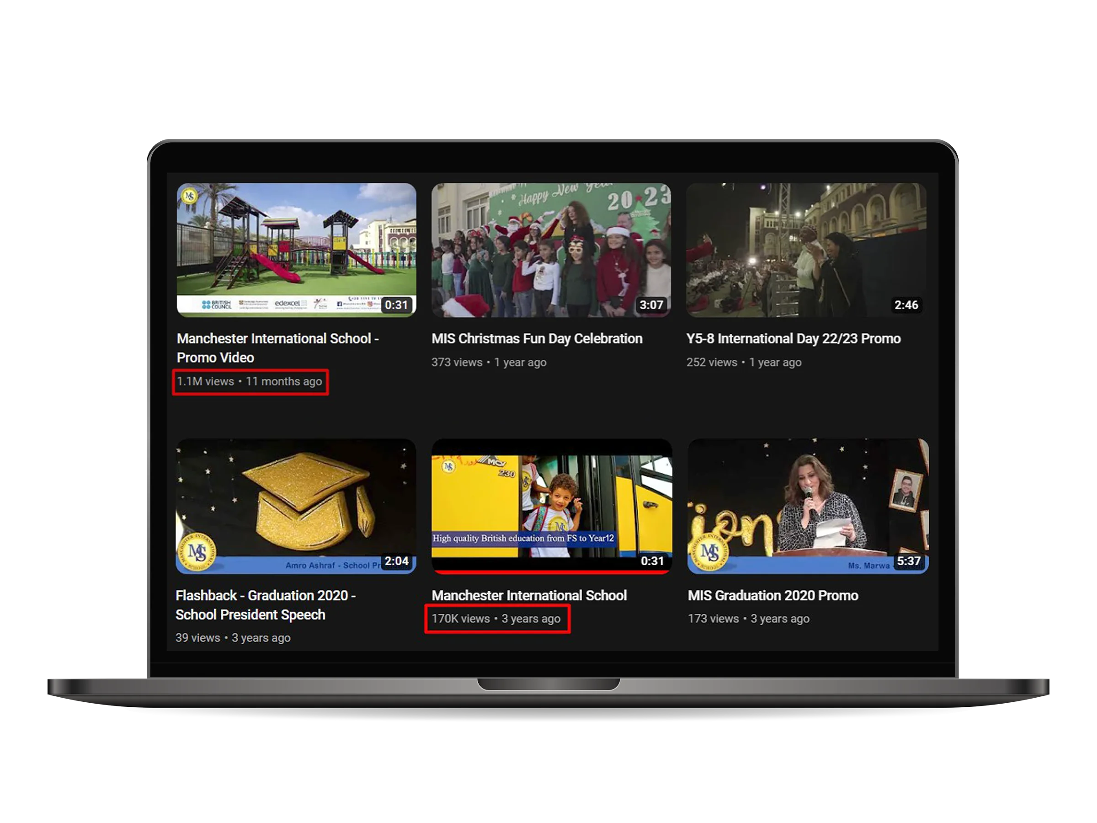
Task: Click the red watched-progress bar under bus video
Action: 552,572
